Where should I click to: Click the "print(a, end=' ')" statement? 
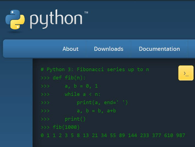click(x=102, y=102)
